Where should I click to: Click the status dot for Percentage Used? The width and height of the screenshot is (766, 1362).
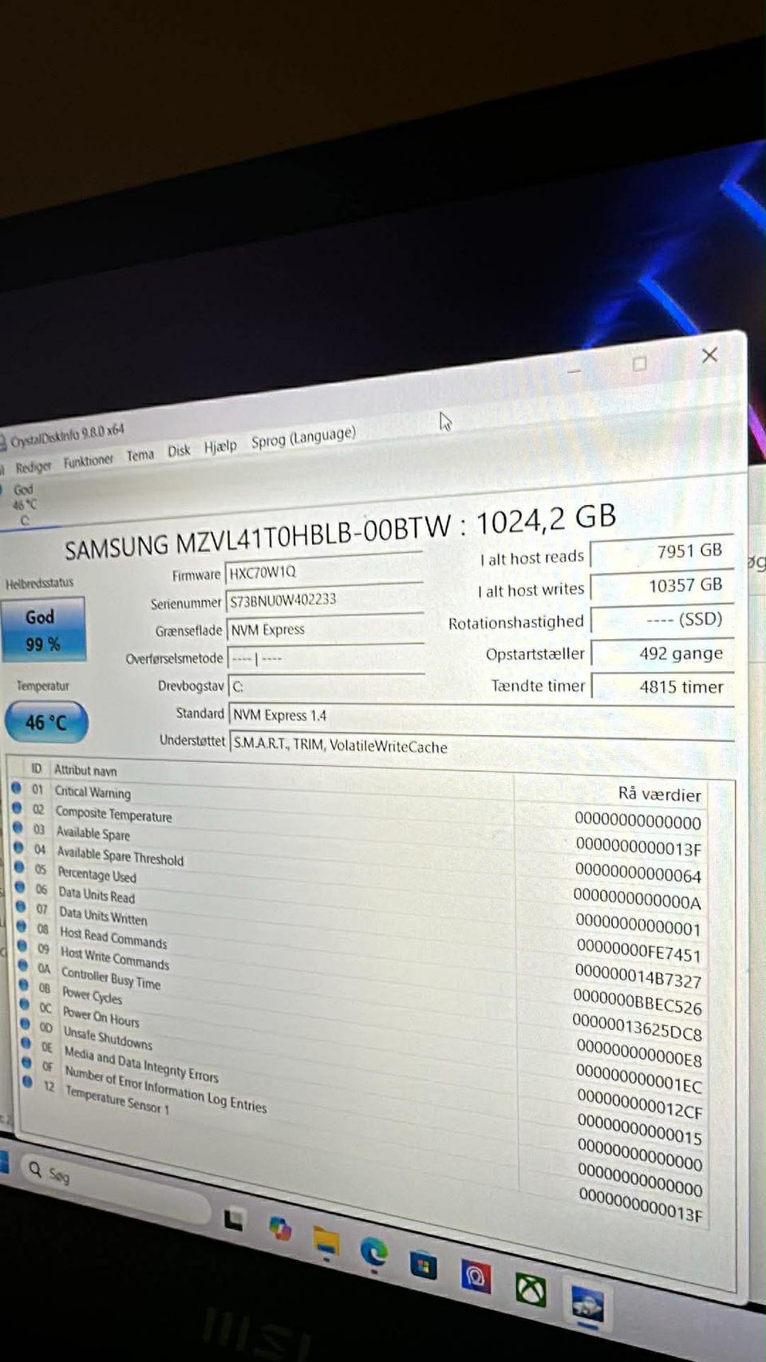[19, 867]
